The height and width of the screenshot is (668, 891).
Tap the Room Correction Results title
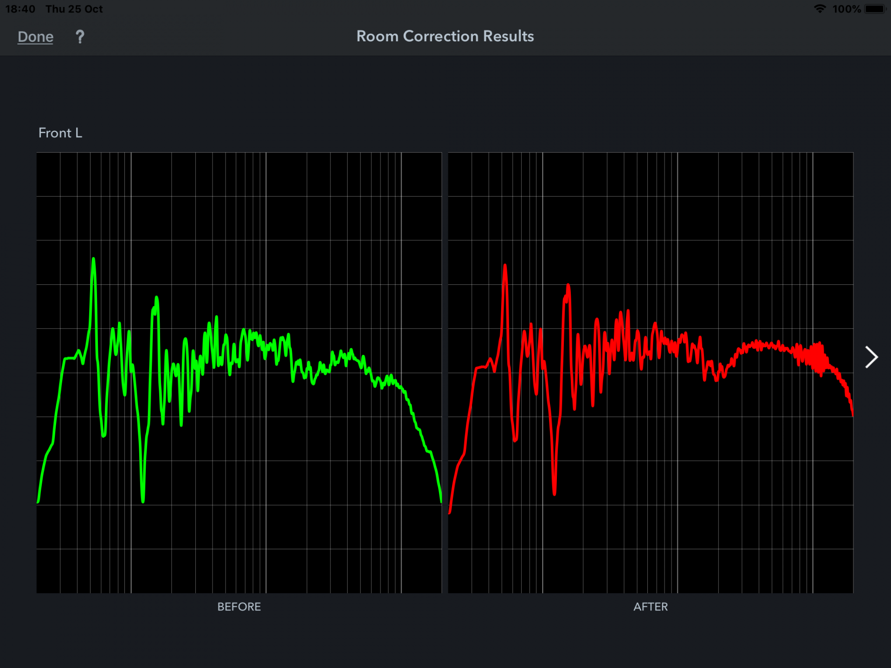pos(445,36)
